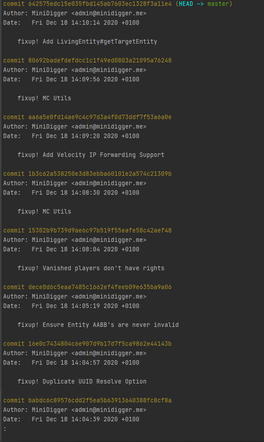The height and width of the screenshot is (442, 264).
Task: Click the author email in the first commit
Action: click(x=108, y=13)
